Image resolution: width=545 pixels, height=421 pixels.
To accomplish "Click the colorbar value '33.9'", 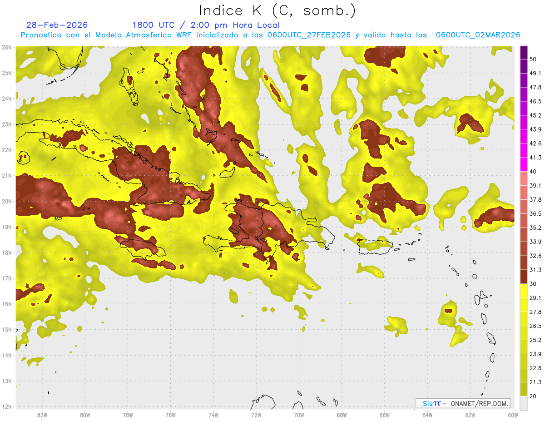I will 535,242.
